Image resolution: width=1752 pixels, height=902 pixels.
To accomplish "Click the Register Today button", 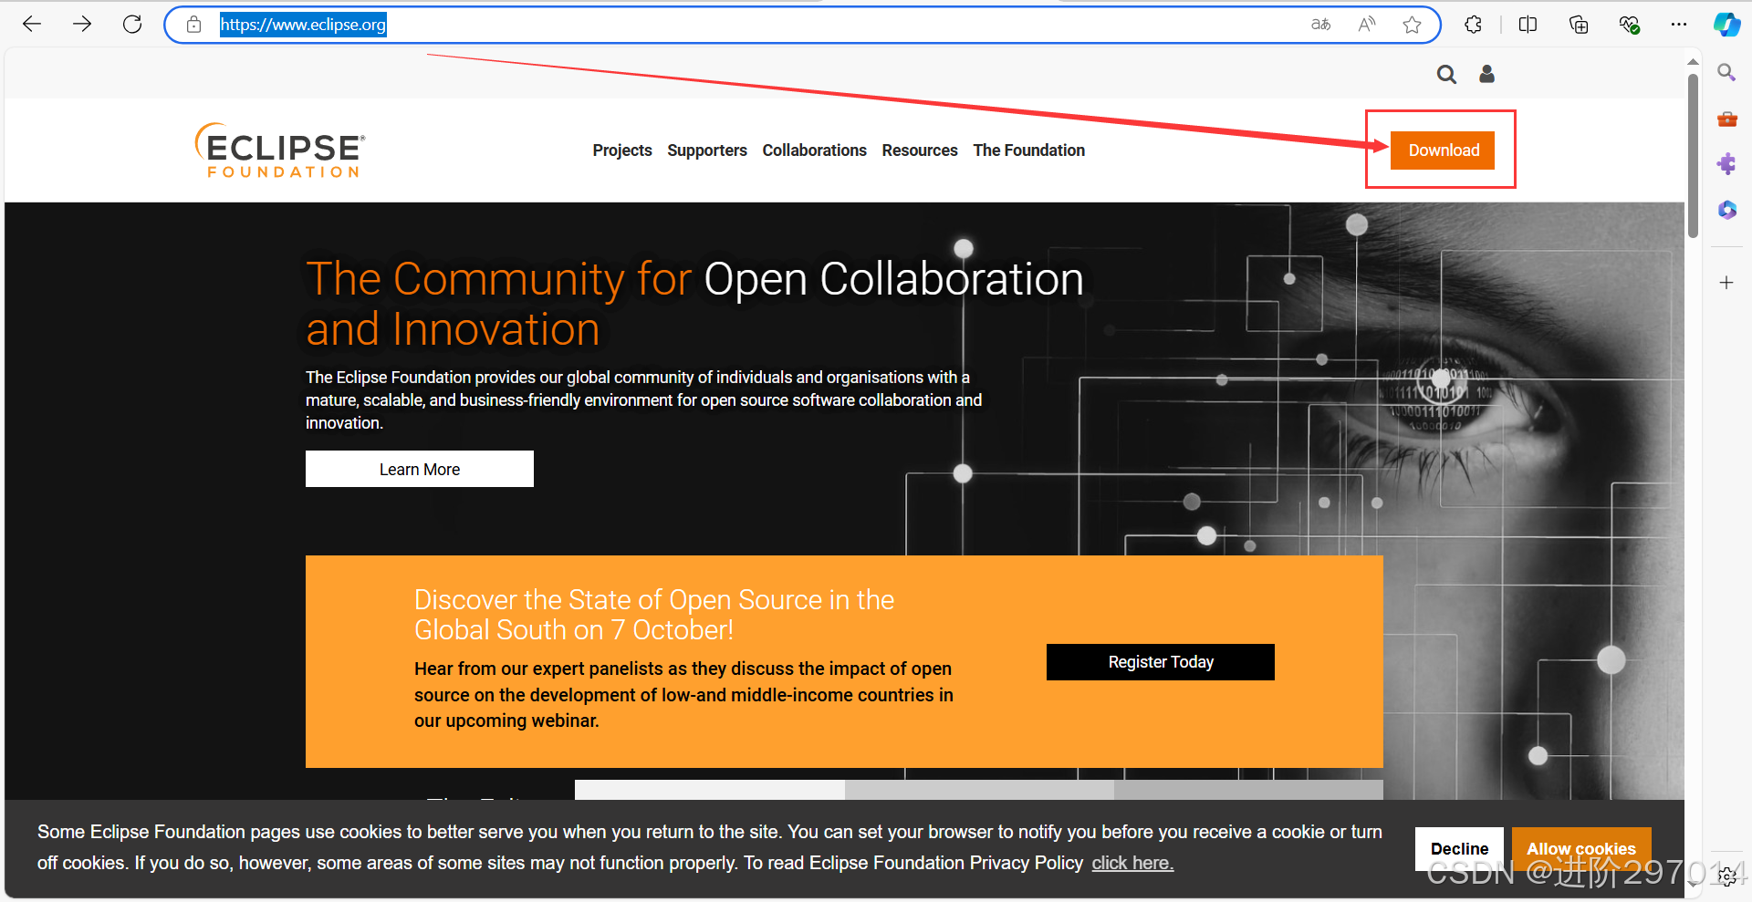I will click(x=1161, y=662).
